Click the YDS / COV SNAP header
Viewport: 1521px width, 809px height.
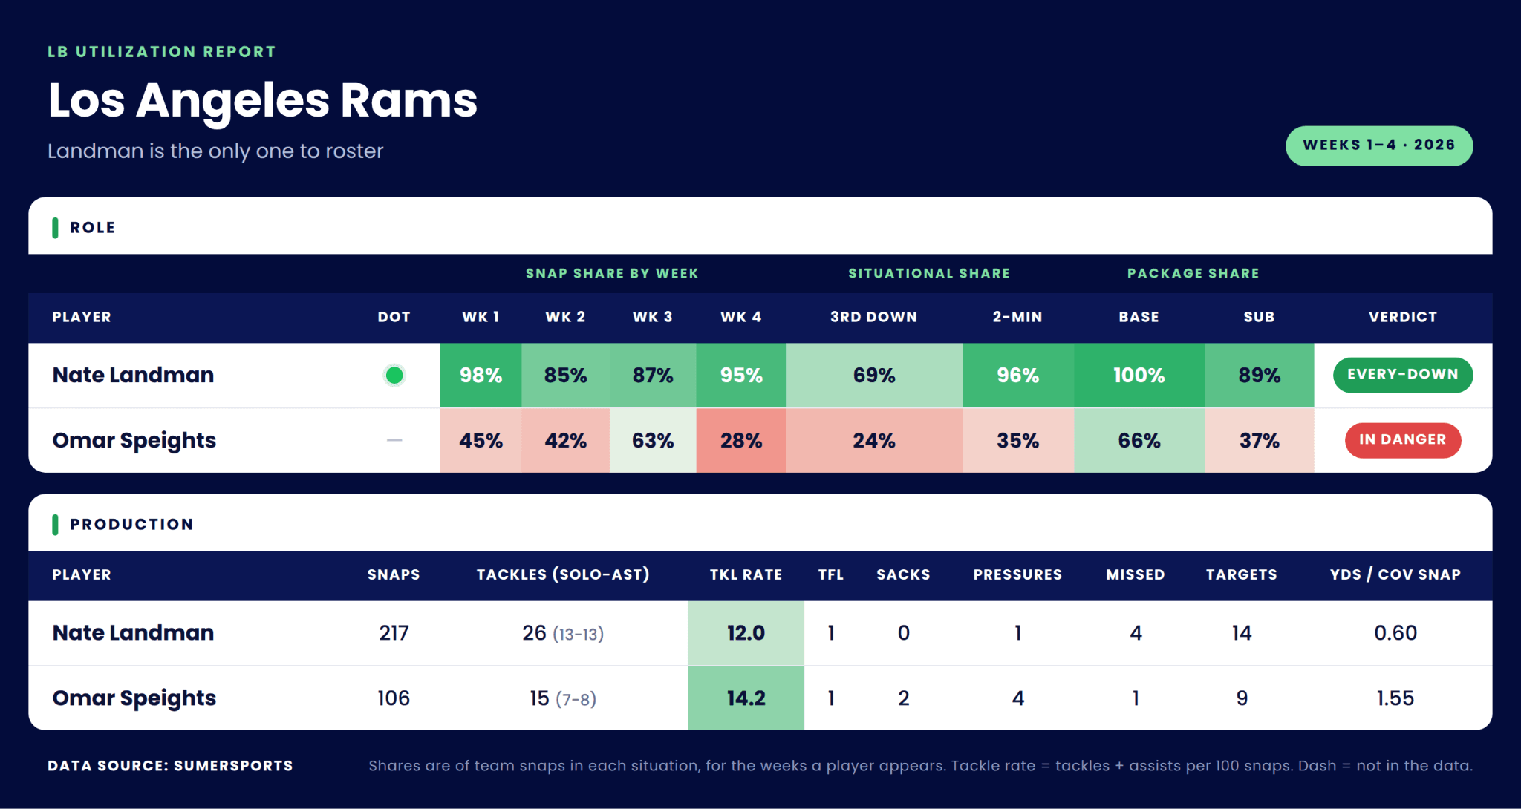click(1395, 574)
